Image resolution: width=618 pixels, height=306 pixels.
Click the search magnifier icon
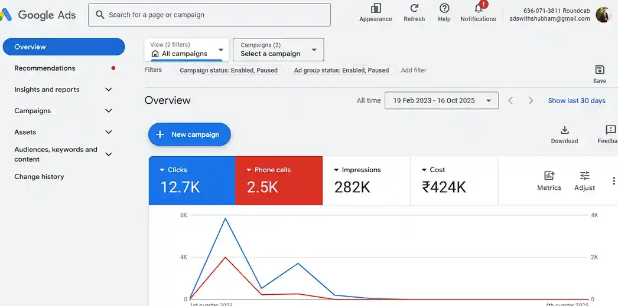click(100, 15)
